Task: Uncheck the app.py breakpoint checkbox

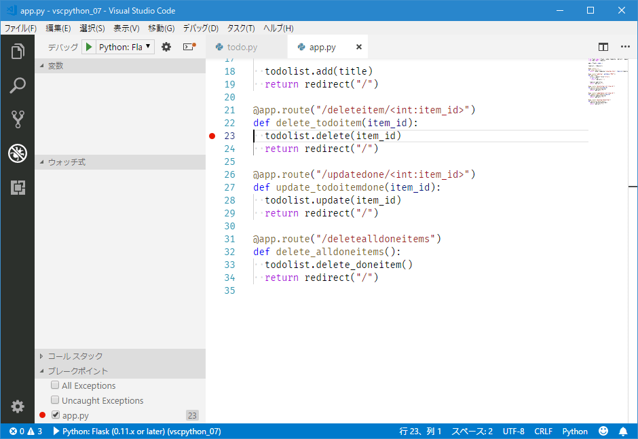Action: point(55,415)
